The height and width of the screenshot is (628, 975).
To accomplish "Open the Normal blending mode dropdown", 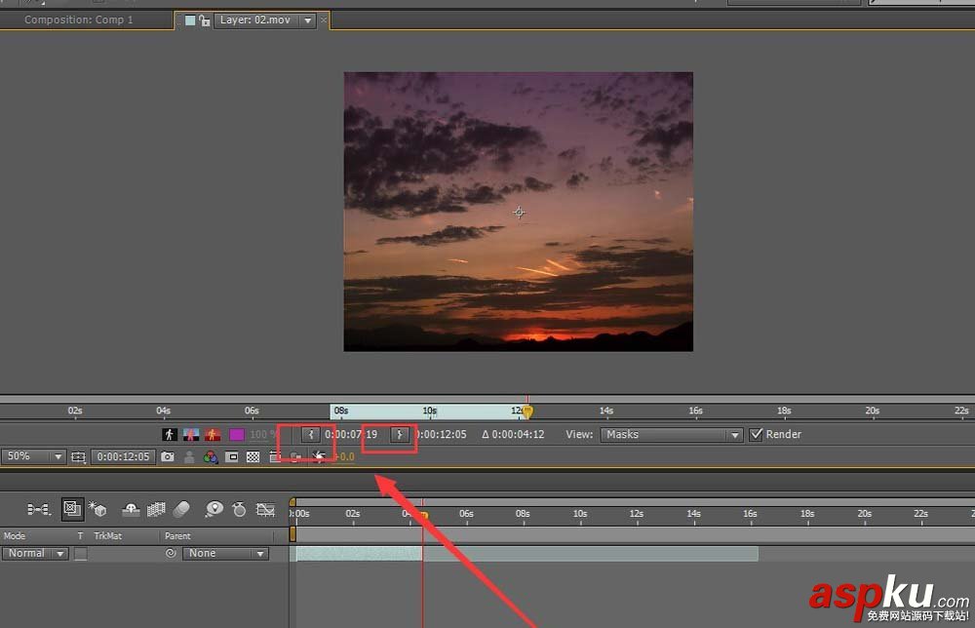I will [x=35, y=553].
